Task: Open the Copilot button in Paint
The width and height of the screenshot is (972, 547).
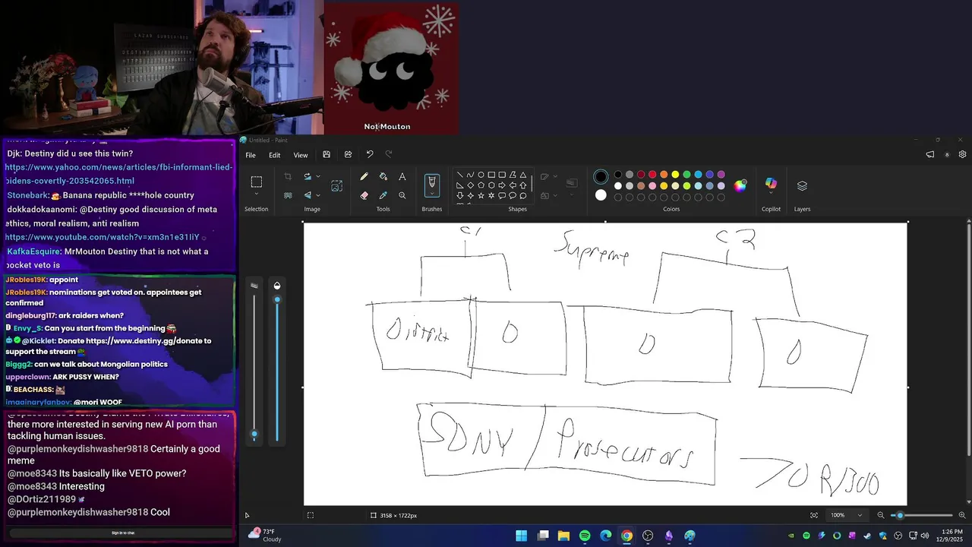Action: [x=771, y=184]
